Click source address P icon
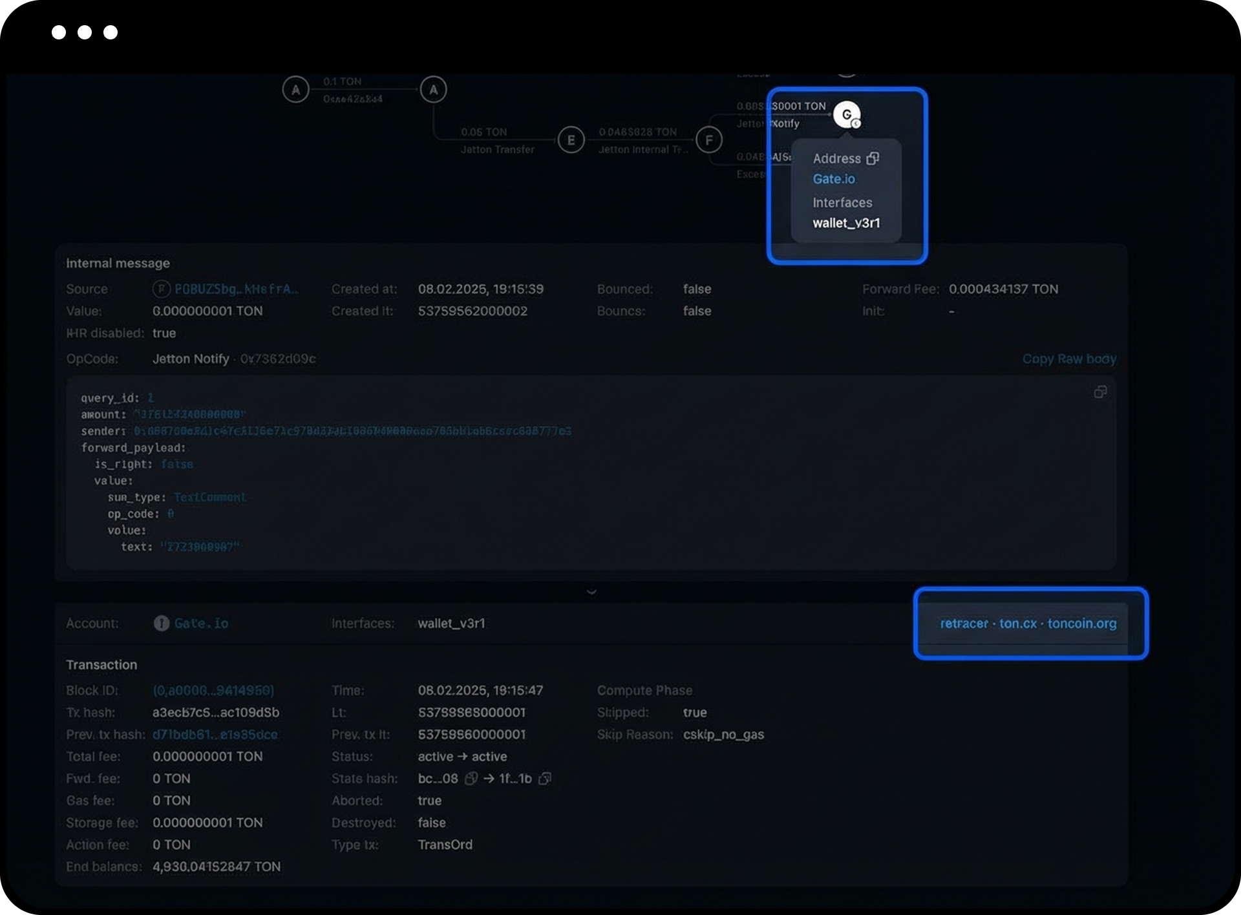Viewport: 1241px width, 915px height. tap(161, 289)
